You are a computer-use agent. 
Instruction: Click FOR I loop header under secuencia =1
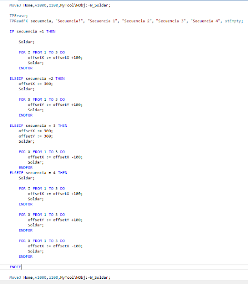point(41,53)
